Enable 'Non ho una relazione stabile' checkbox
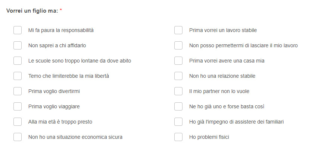Screen dimensions: 312x163 tap(178, 76)
